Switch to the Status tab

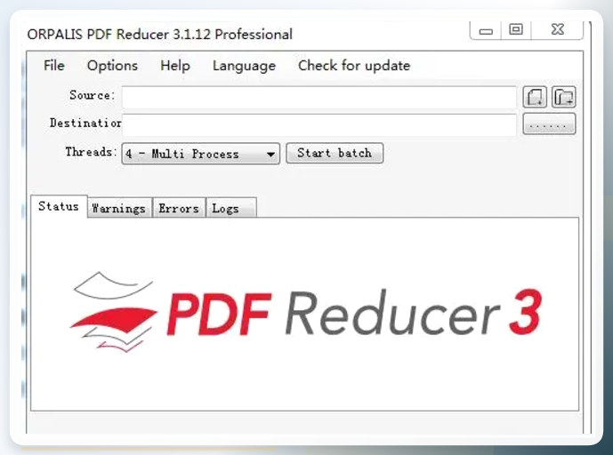[x=59, y=206]
